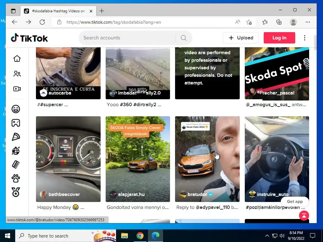The height and width of the screenshot is (242, 323).
Task: Open the TikTok home page from sidebar
Action: click(17, 58)
